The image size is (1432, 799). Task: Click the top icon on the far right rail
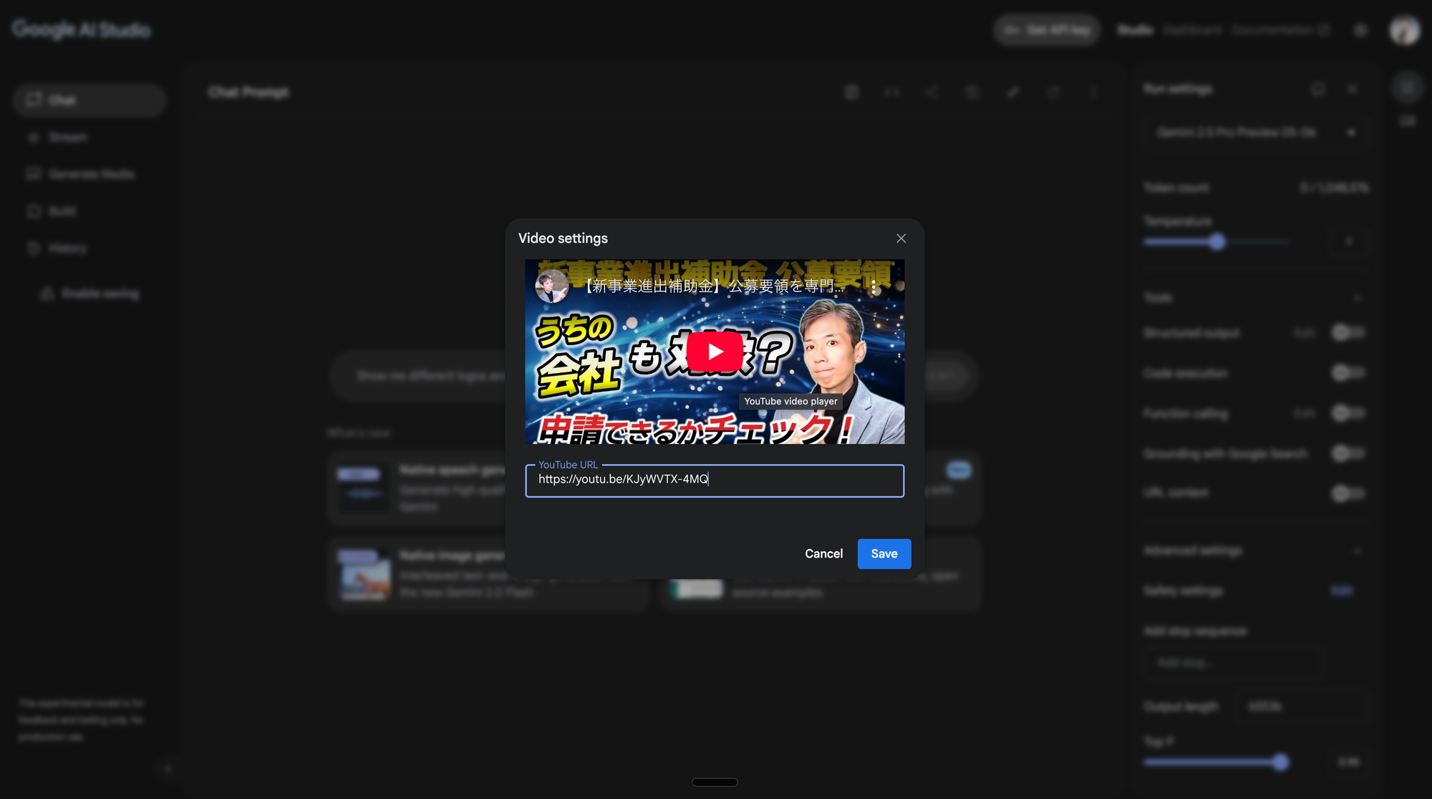click(x=1407, y=87)
